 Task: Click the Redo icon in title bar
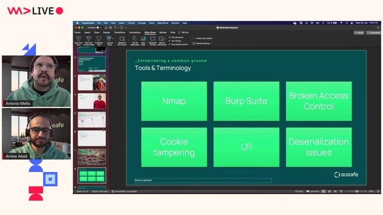(121, 27)
